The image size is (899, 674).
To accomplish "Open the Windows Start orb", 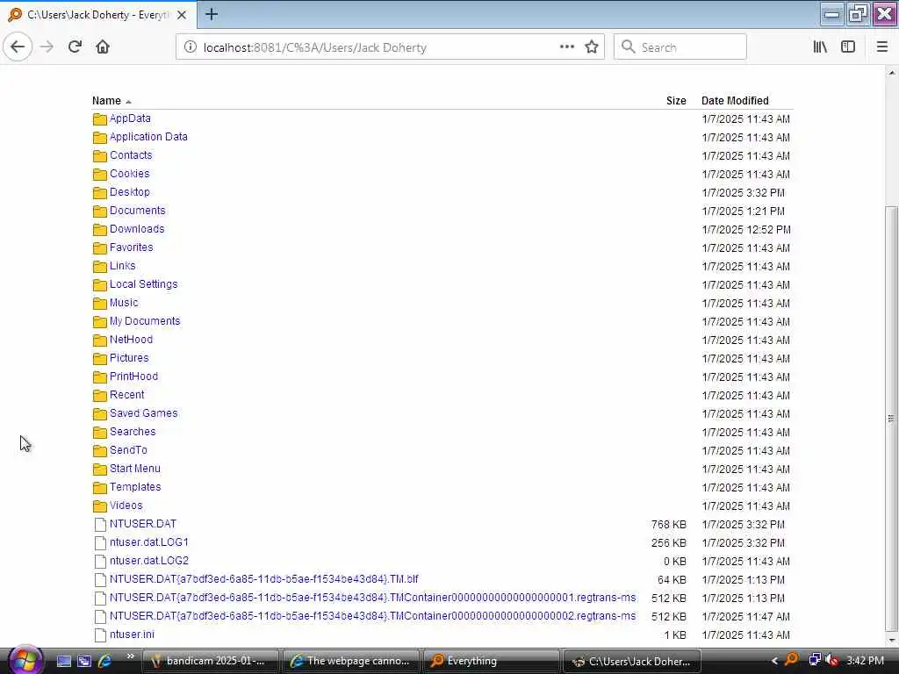I will click(x=25, y=660).
